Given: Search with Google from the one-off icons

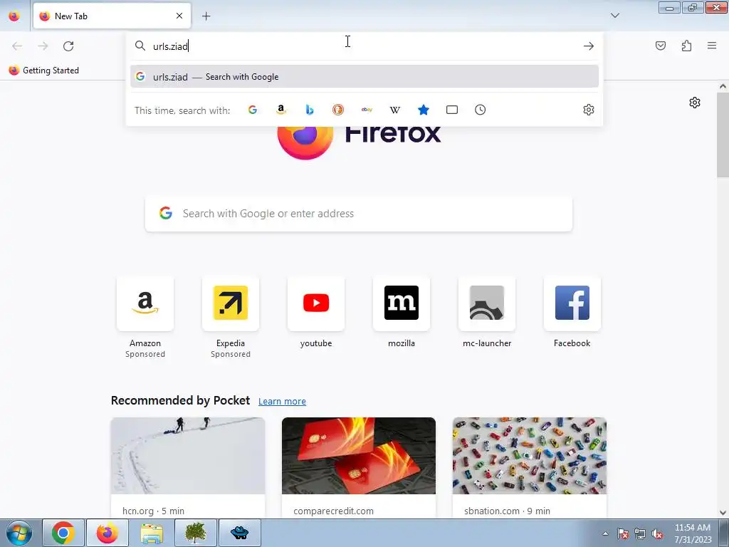Looking at the screenshot, I should pos(253,110).
